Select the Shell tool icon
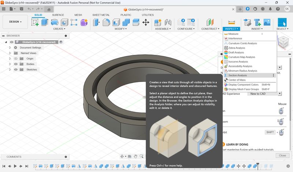293x172 pixels. [x=116, y=22]
